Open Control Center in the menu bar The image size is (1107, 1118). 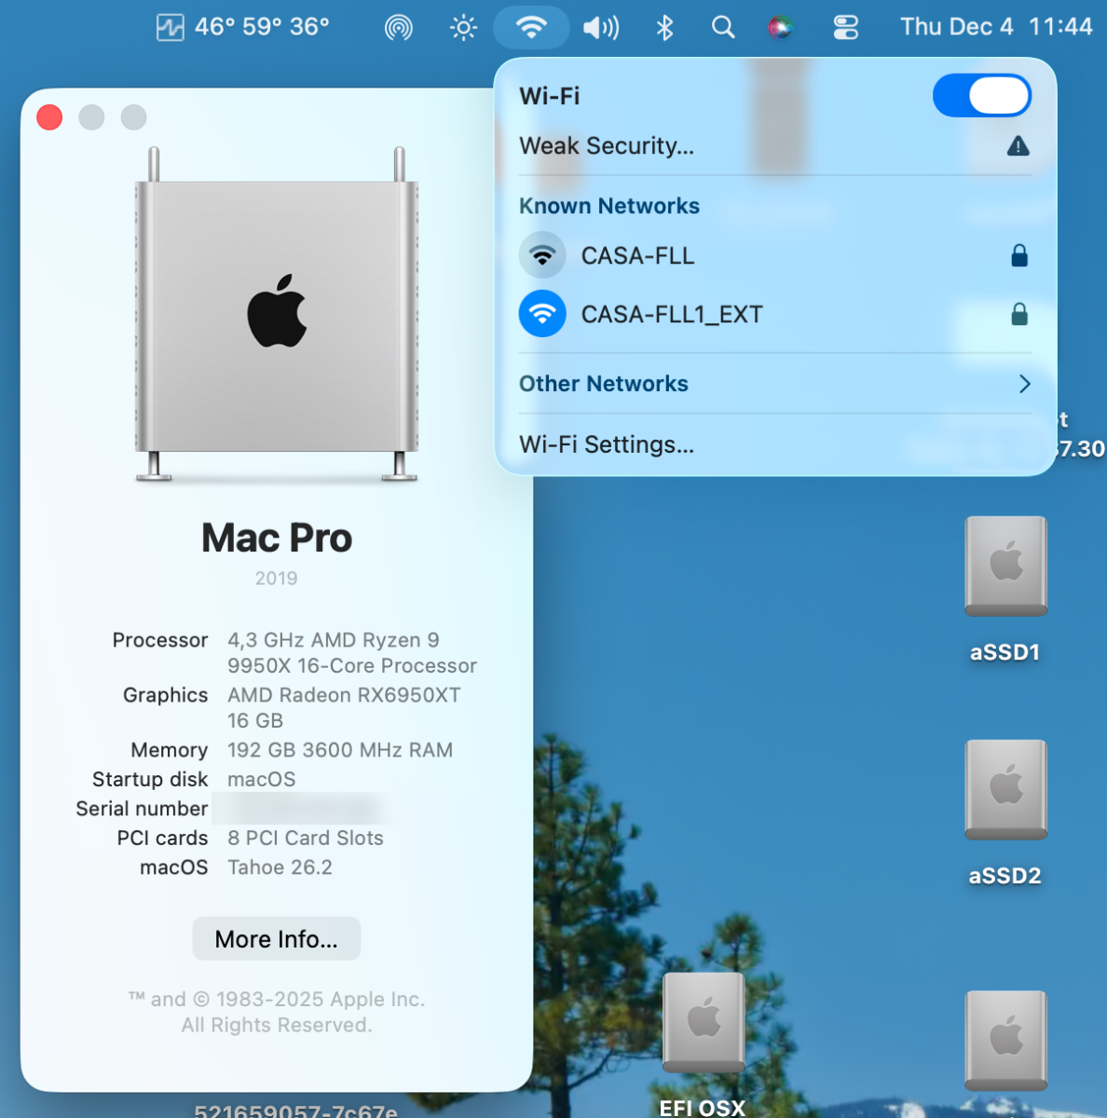845,28
